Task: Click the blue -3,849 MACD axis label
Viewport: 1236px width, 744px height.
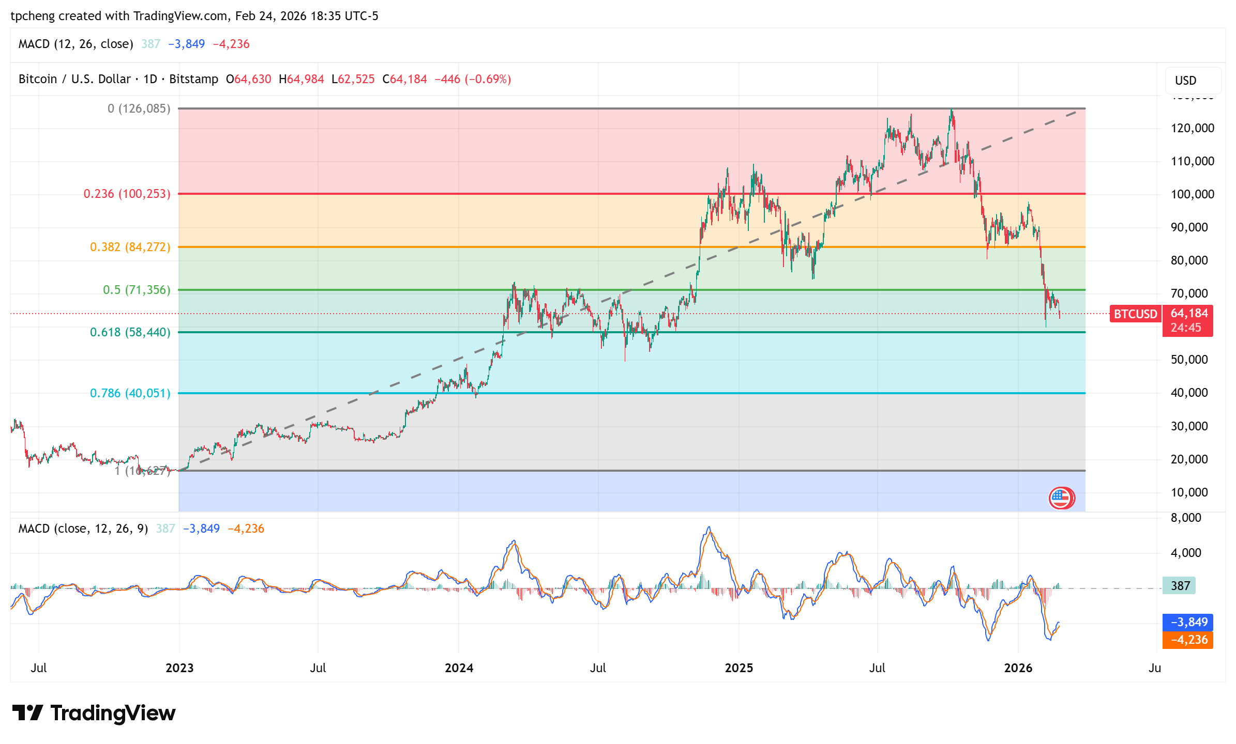Action: 1188,622
